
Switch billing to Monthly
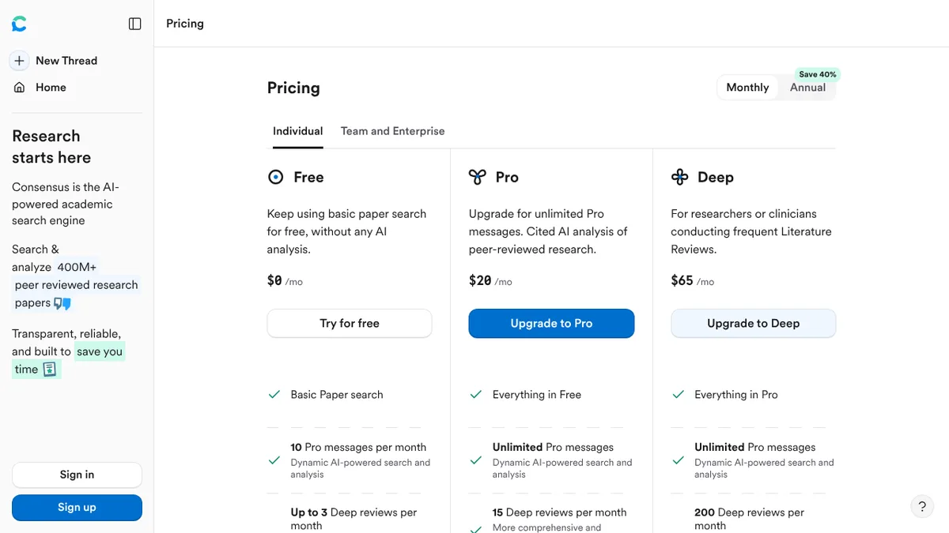(x=747, y=88)
